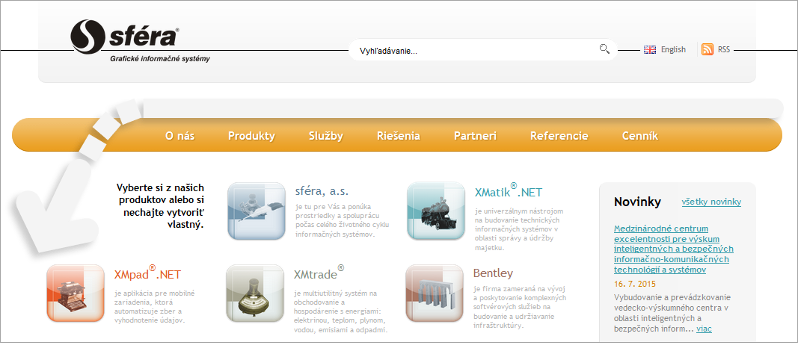798x348 pixels.
Task: Click the Novinky heading
Action: tap(637, 202)
